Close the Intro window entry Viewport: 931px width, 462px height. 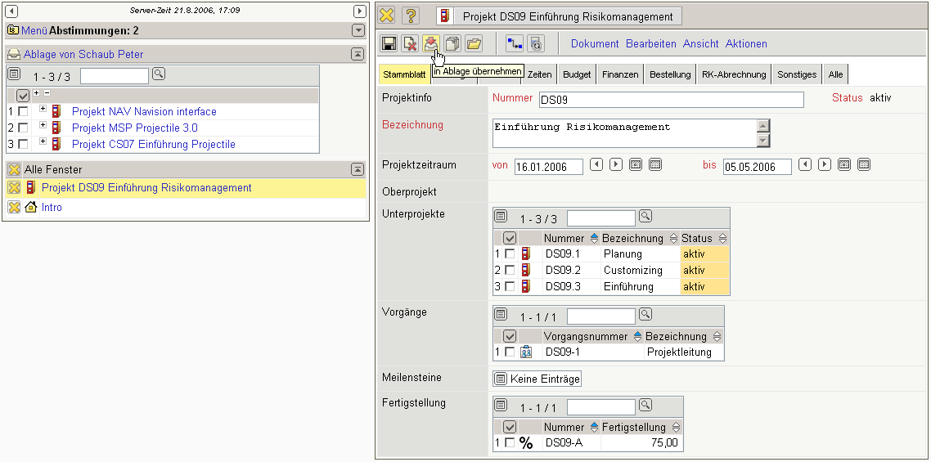[x=14, y=208]
